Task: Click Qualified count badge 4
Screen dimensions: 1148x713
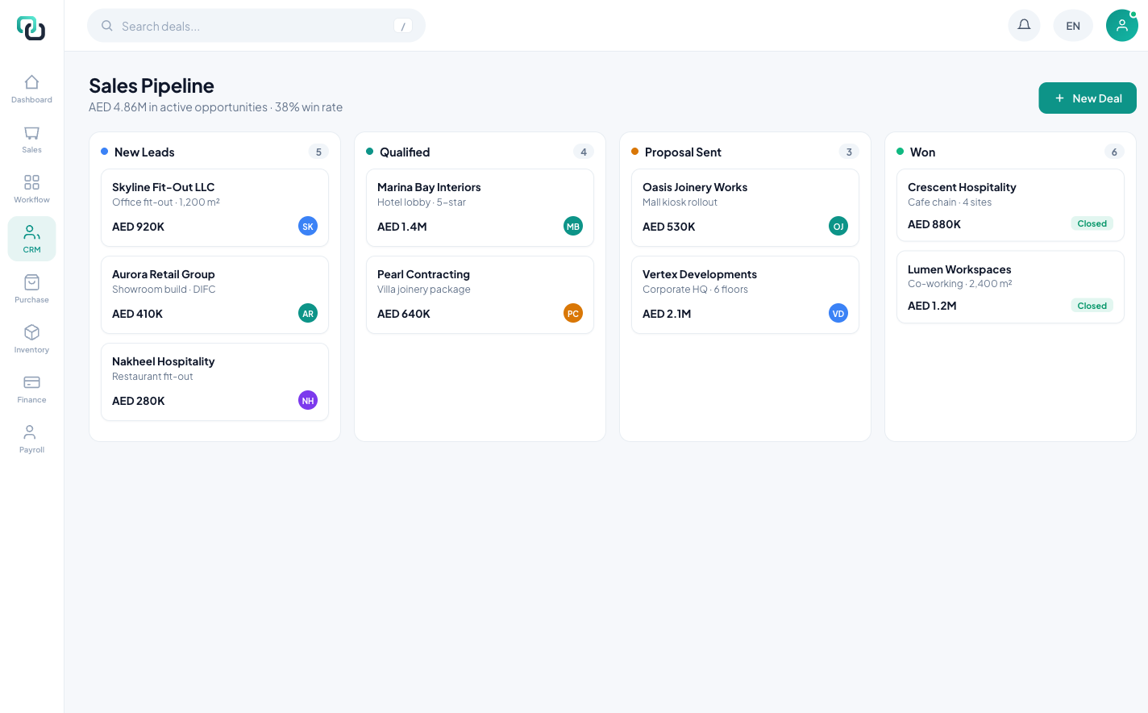Action: [x=584, y=152]
